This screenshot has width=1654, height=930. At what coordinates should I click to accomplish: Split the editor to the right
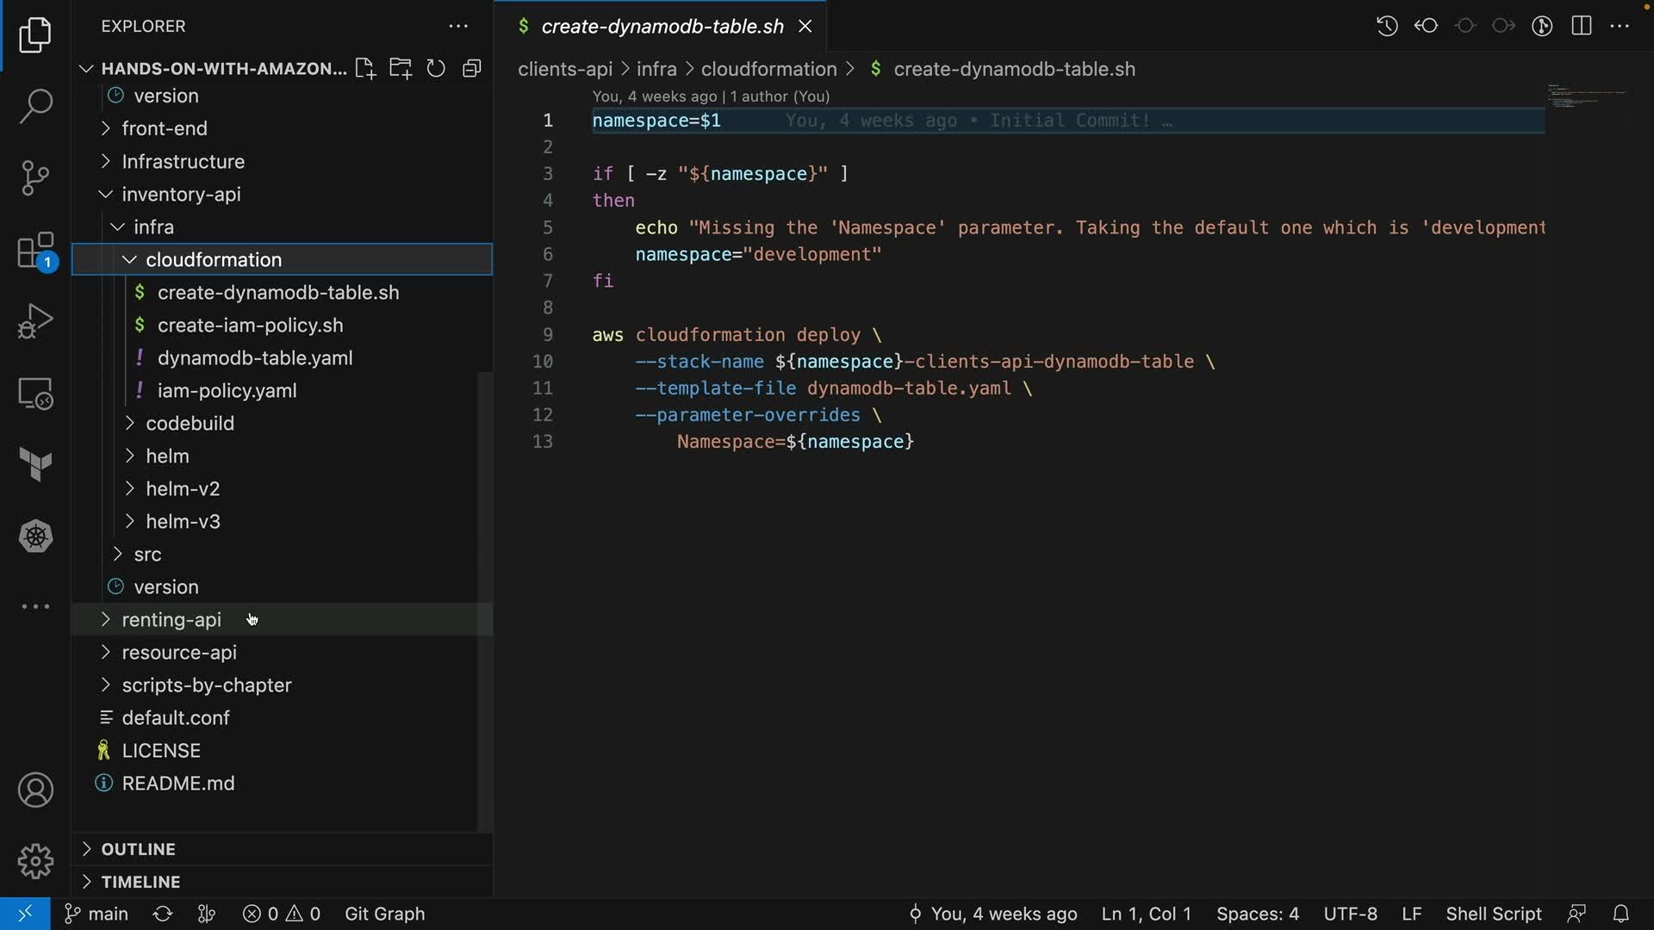1581,26
